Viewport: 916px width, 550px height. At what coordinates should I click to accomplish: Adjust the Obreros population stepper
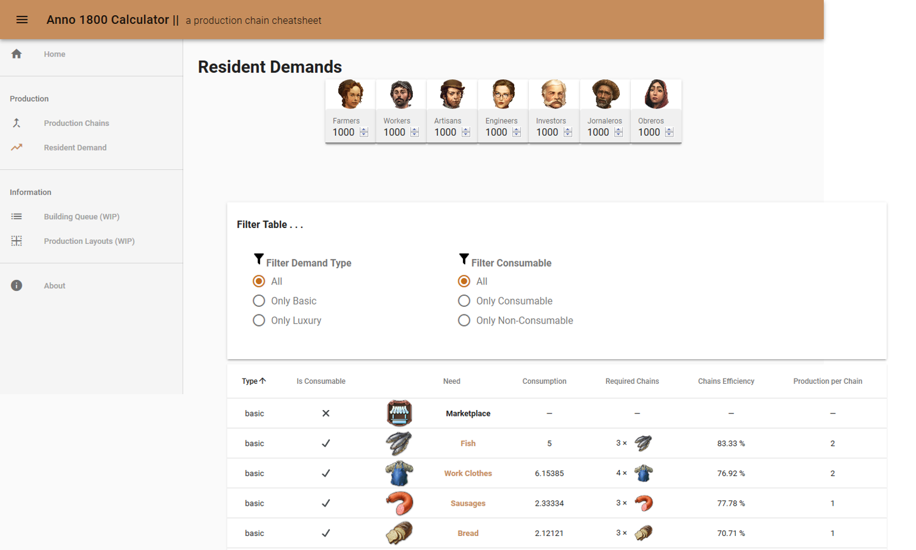coord(669,132)
